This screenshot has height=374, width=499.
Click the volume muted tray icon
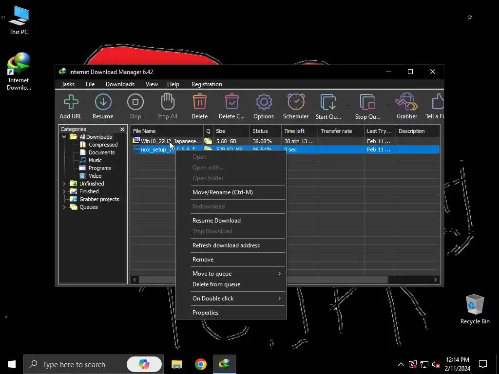click(436, 364)
